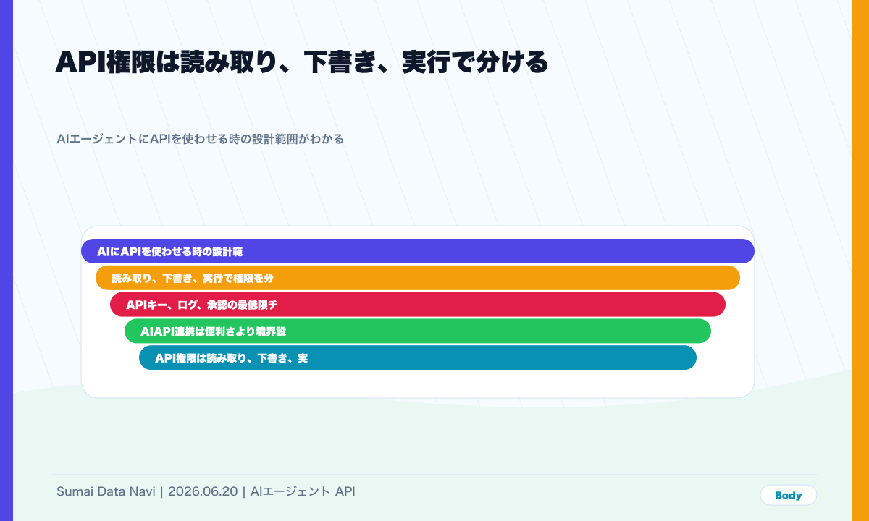Click the Body badge button
Viewport: 869px width, 521px height.
[788, 495]
